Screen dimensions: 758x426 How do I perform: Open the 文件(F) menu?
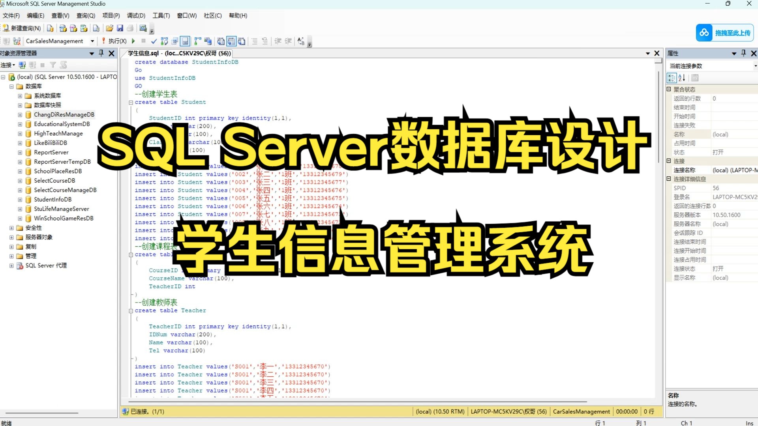pyautogui.click(x=11, y=15)
